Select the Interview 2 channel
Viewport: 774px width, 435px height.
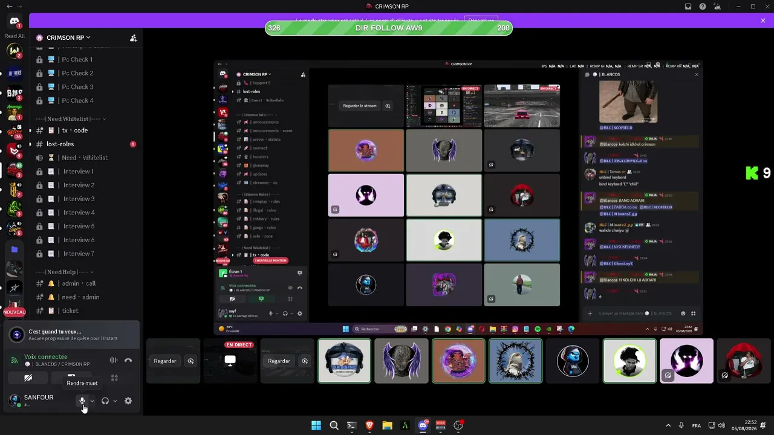pyautogui.click(x=86, y=185)
